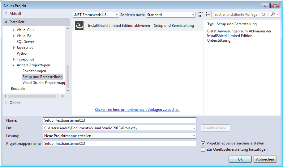
Task: Enable Projektmappenverzeichnis erstellen checkbox
Action: (x=203, y=144)
